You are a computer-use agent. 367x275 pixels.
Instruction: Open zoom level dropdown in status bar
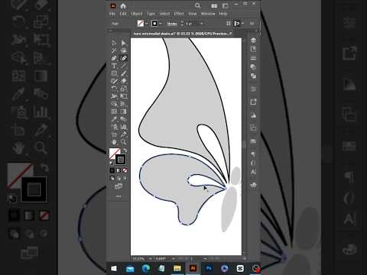(150, 259)
